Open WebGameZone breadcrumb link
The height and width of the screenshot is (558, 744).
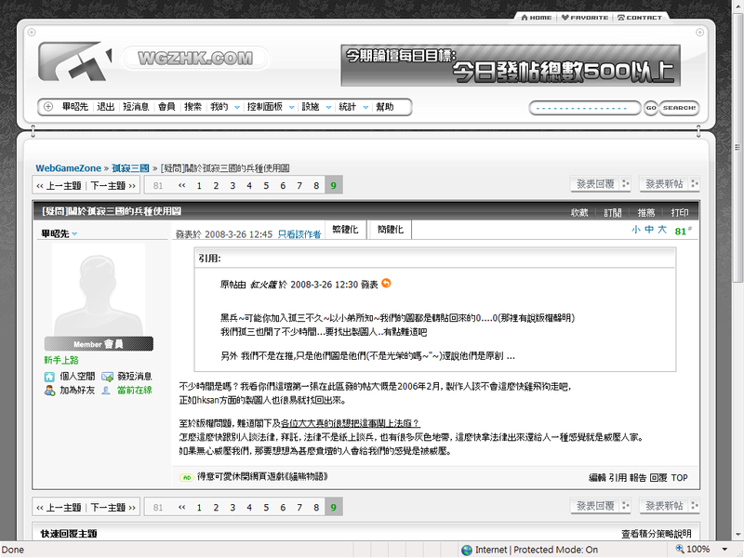pos(68,168)
